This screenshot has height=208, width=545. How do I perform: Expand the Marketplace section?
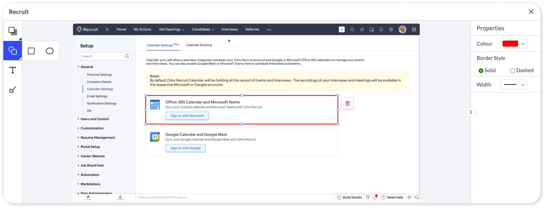coord(89,184)
